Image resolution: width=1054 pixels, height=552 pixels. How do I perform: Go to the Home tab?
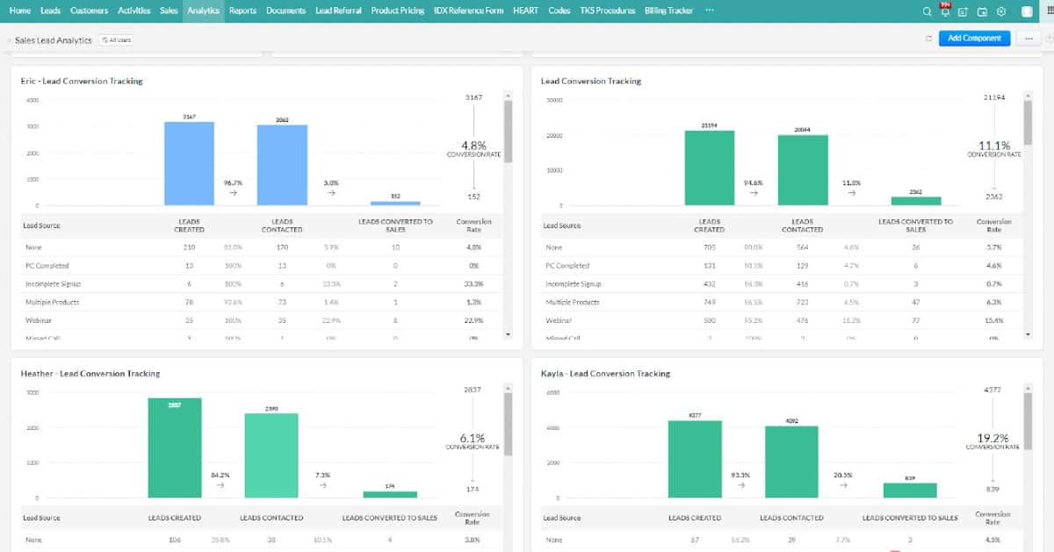click(19, 11)
